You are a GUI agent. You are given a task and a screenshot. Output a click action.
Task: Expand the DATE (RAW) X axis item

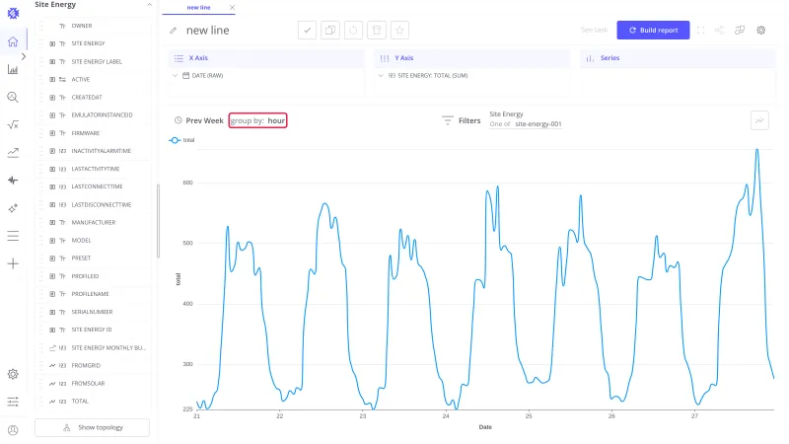click(x=176, y=76)
